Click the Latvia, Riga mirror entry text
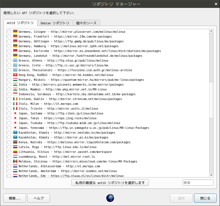220x206 pixels. (58, 147)
